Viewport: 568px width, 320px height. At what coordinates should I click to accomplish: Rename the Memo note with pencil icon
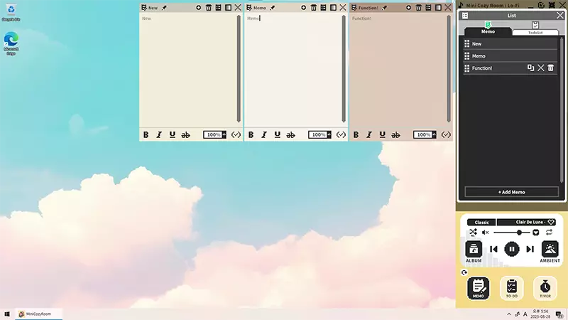click(273, 8)
